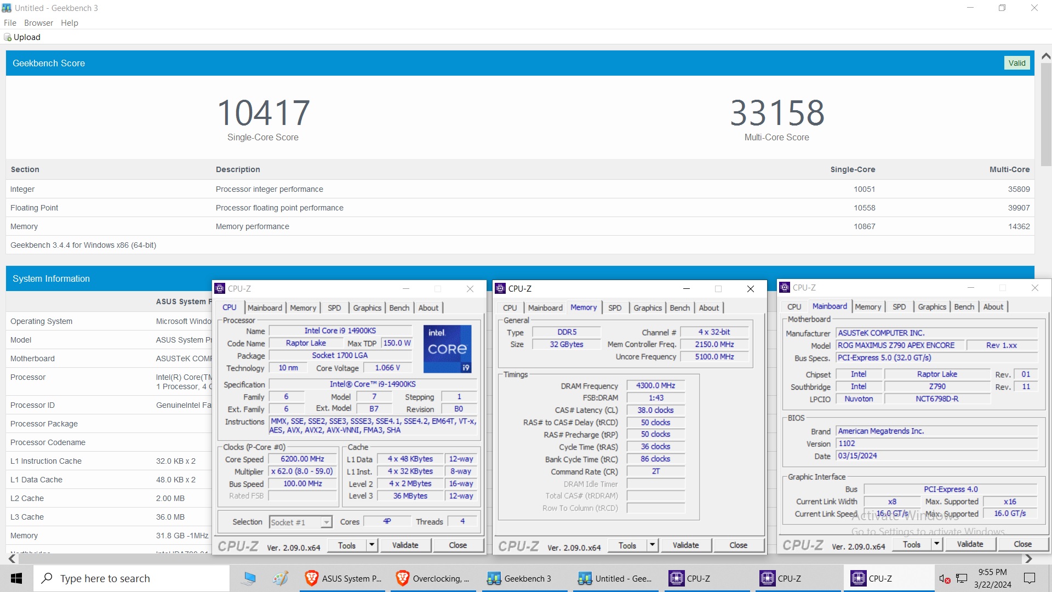Click Close button in left CPU-Z window
The height and width of the screenshot is (592, 1052).
click(x=458, y=545)
